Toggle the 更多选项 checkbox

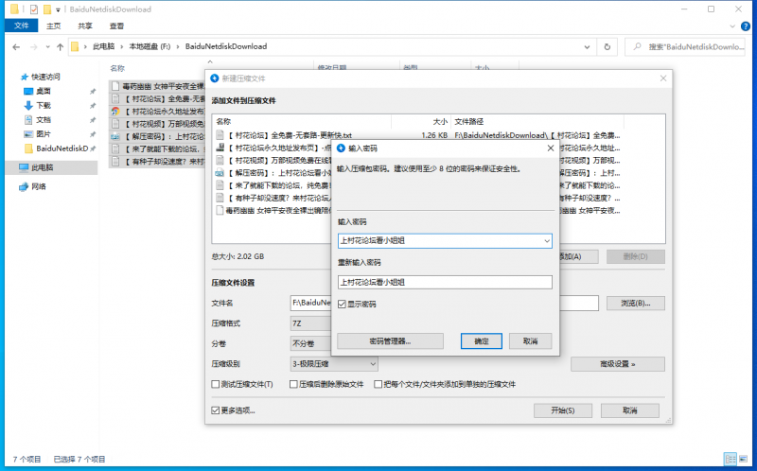click(x=216, y=410)
